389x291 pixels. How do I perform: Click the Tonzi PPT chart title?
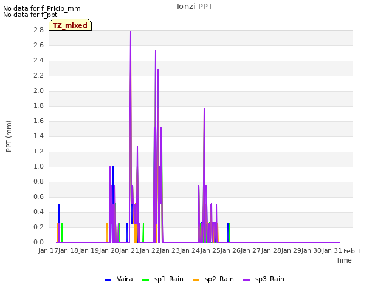[194, 7]
